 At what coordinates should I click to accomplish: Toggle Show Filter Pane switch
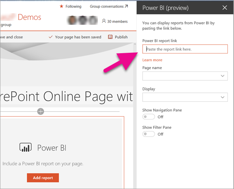(148, 134)
